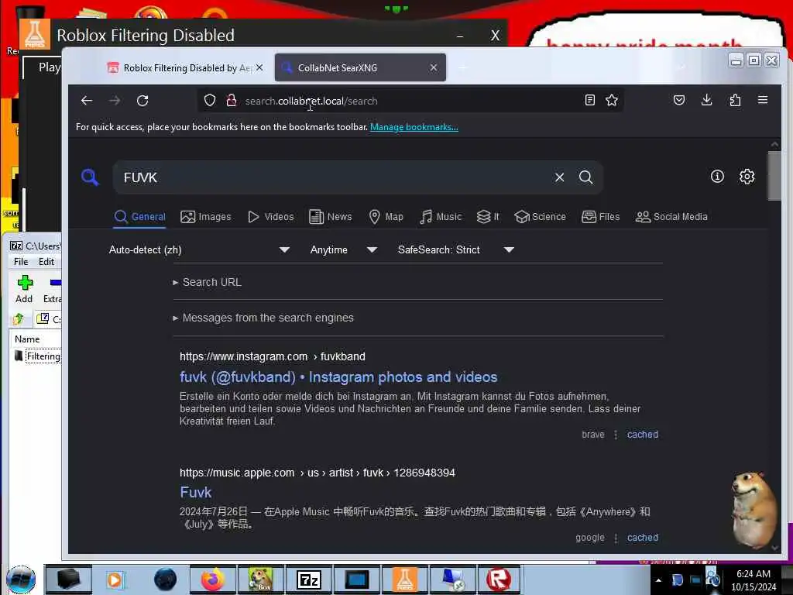This screenshot has width=793, height=595.
Task: Switch to the News category tab
Action: coord(330,217)
